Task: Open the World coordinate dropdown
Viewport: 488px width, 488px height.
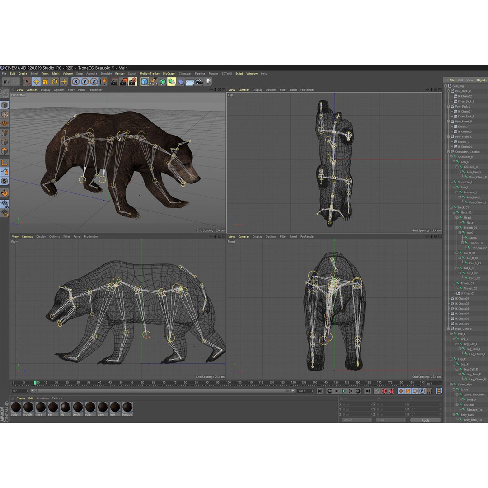Action: pyautogui.click(x=357, y=420)
